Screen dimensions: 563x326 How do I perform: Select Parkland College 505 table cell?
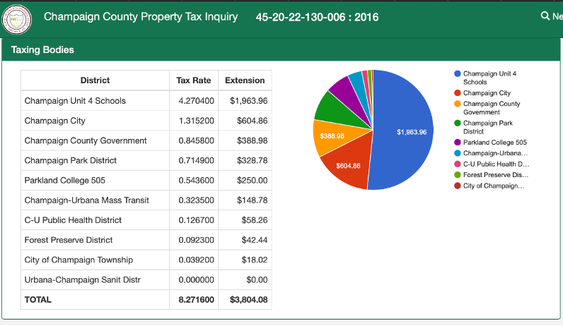coord(95,180)
